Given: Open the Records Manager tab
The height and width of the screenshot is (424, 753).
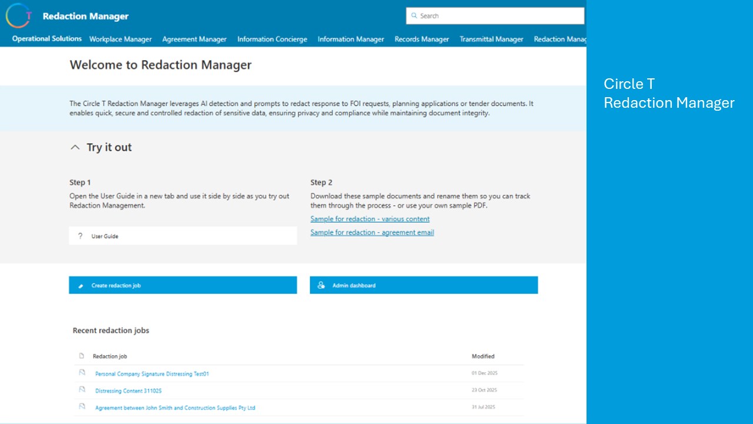Looking at the screenshot, I should pyautogui.click(x=422, y=39).
